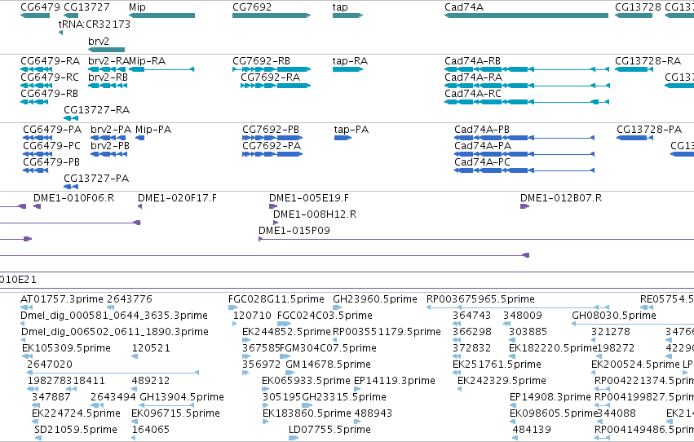Select protein CG6479-PA
Viewport: 694px width, 442px height.
coord(38,138)
